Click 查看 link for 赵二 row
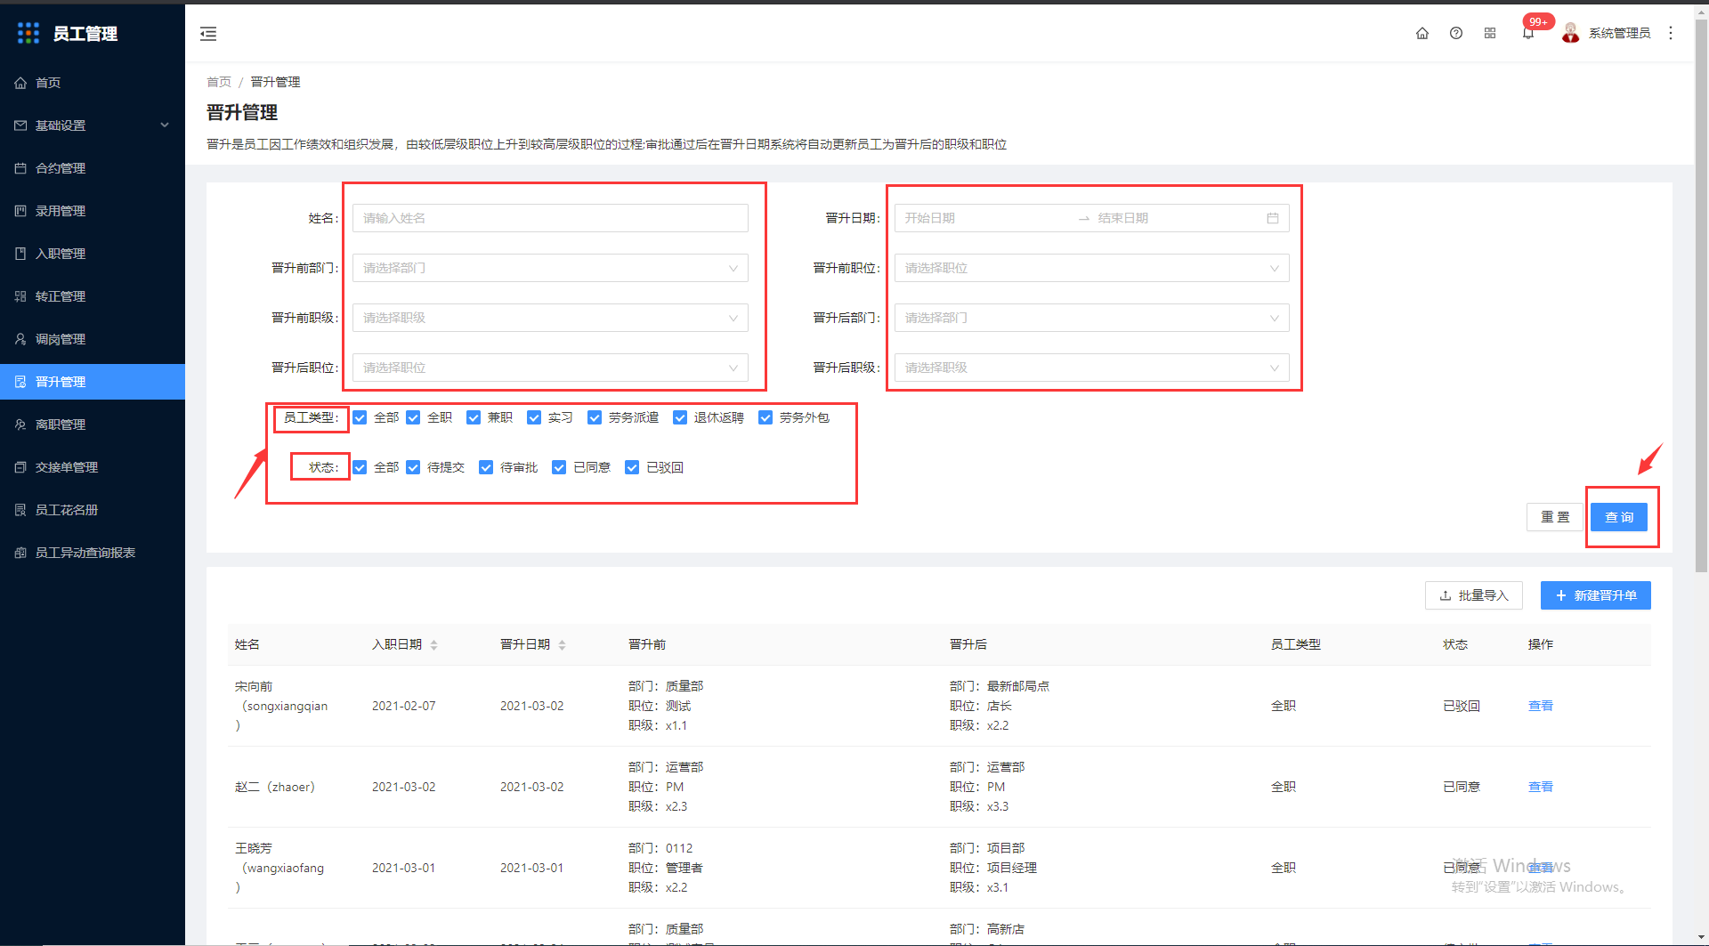The height and width of the screenshot is (946, 1709). 1541,787
